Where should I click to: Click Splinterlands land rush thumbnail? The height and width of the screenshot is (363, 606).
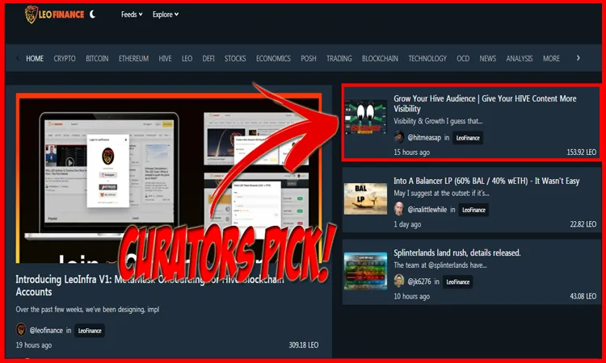(365, 271)
